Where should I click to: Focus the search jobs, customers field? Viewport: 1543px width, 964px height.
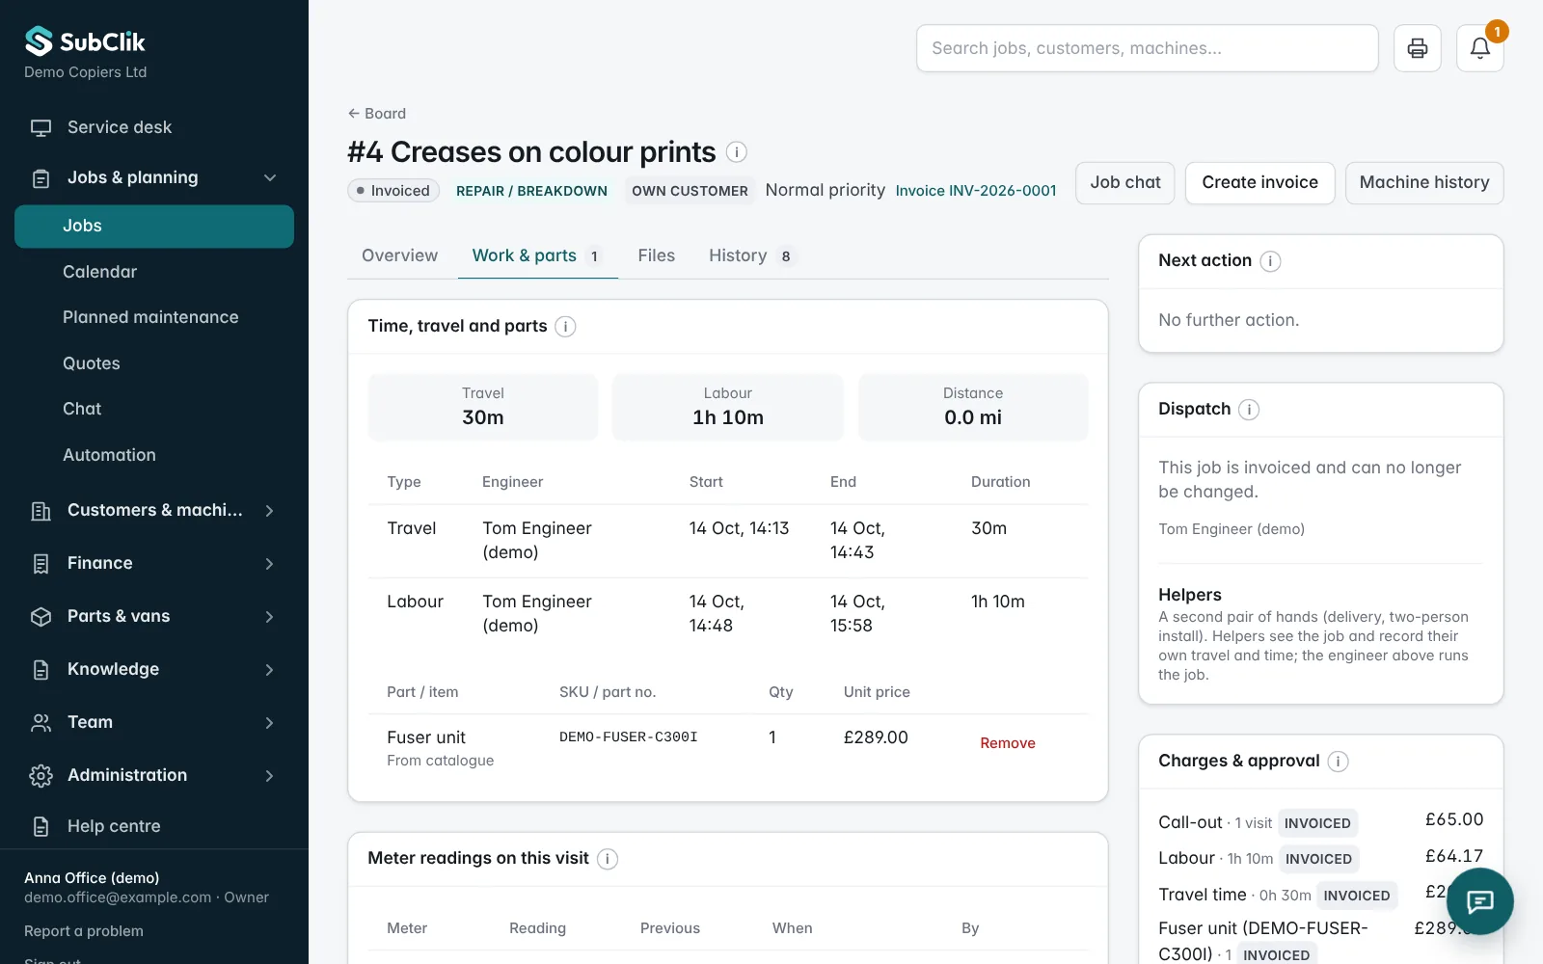click(x=1148, y=48)
